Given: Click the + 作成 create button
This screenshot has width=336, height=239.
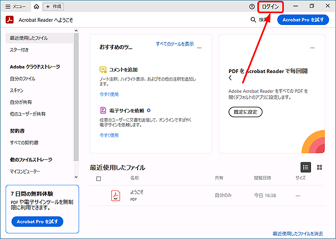Looking at the screenshot, I should click(54, 7).
